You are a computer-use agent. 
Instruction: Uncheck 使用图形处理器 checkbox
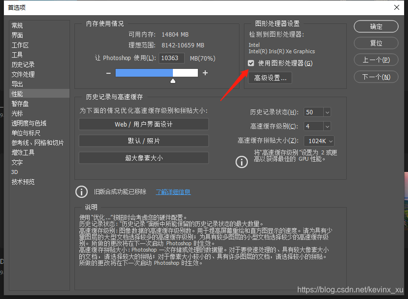pos(251,63)
